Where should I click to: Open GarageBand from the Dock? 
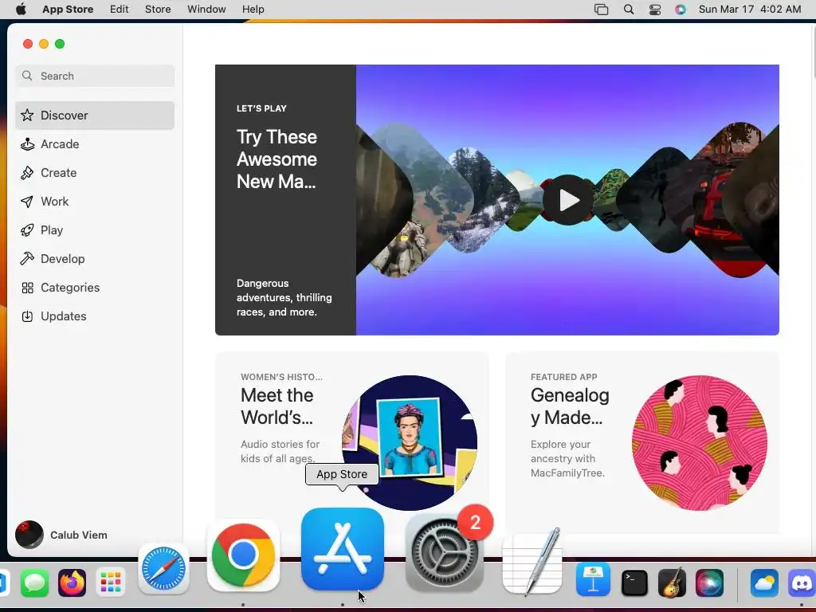tap(672, 583)
